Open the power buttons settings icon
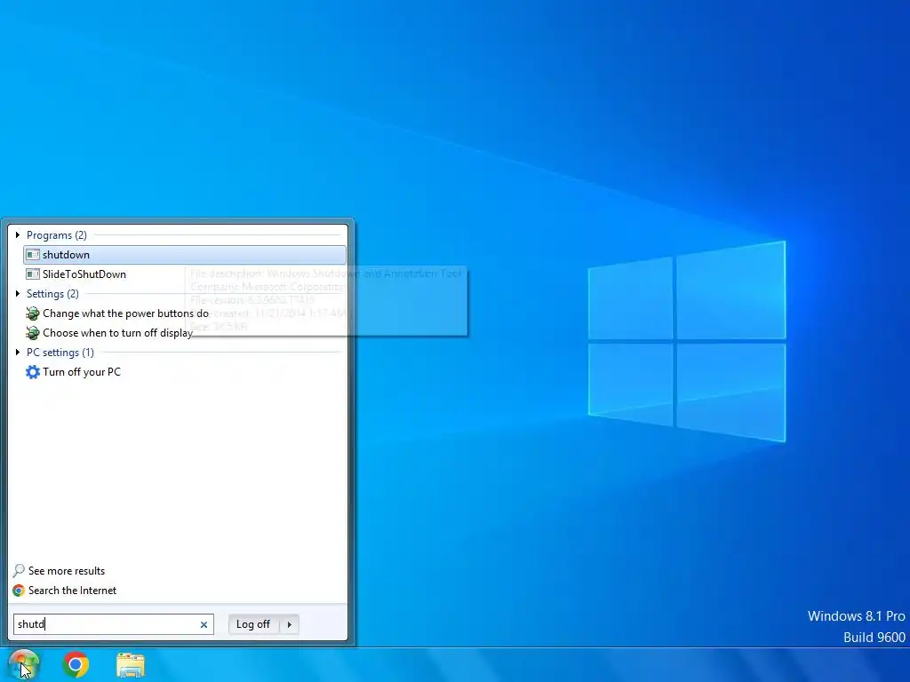This screenshot has width=910, height=682. [33, 313]
